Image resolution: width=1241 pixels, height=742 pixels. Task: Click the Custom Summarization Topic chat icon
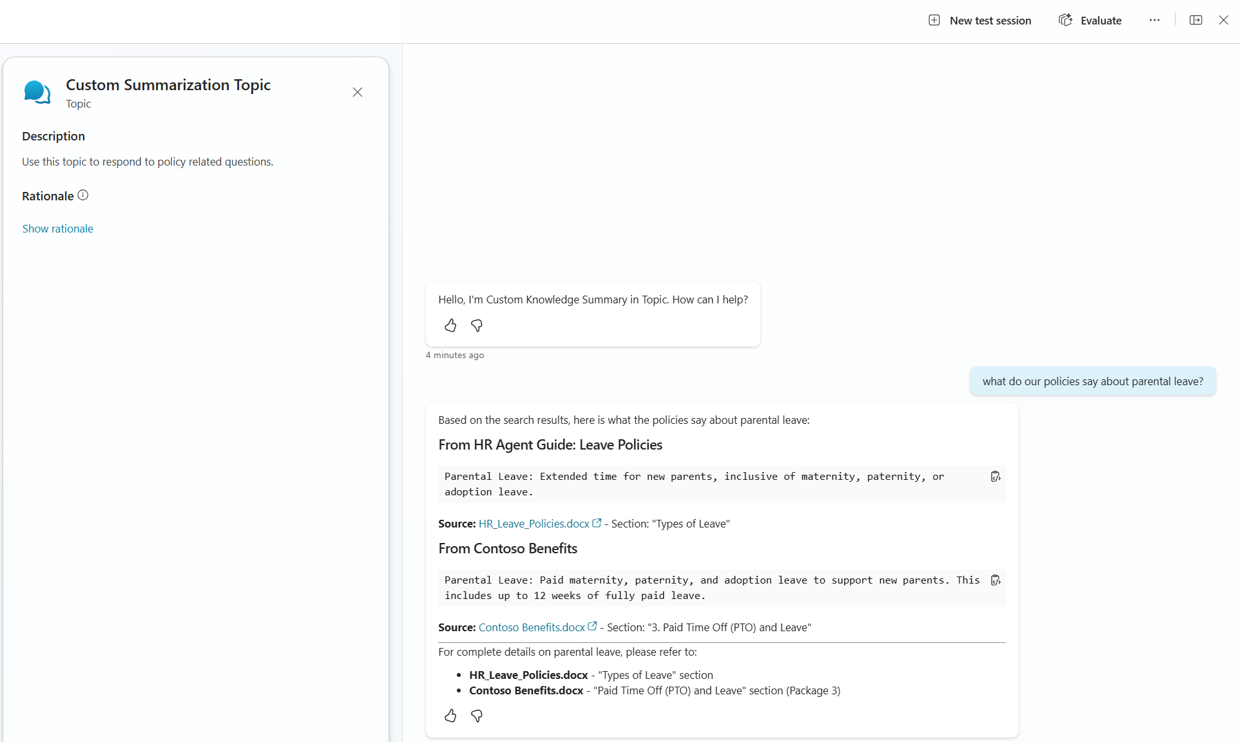click(37, 92)
